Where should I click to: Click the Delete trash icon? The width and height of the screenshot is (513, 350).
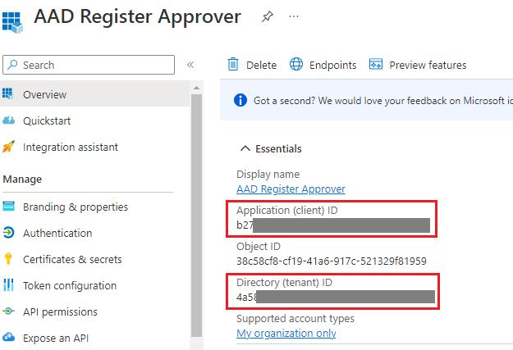[x=234, y=65]
